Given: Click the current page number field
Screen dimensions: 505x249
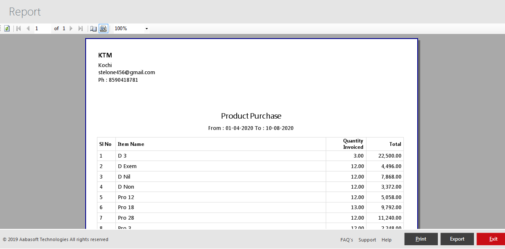Looking at the screenshot, I should (42, 29).
